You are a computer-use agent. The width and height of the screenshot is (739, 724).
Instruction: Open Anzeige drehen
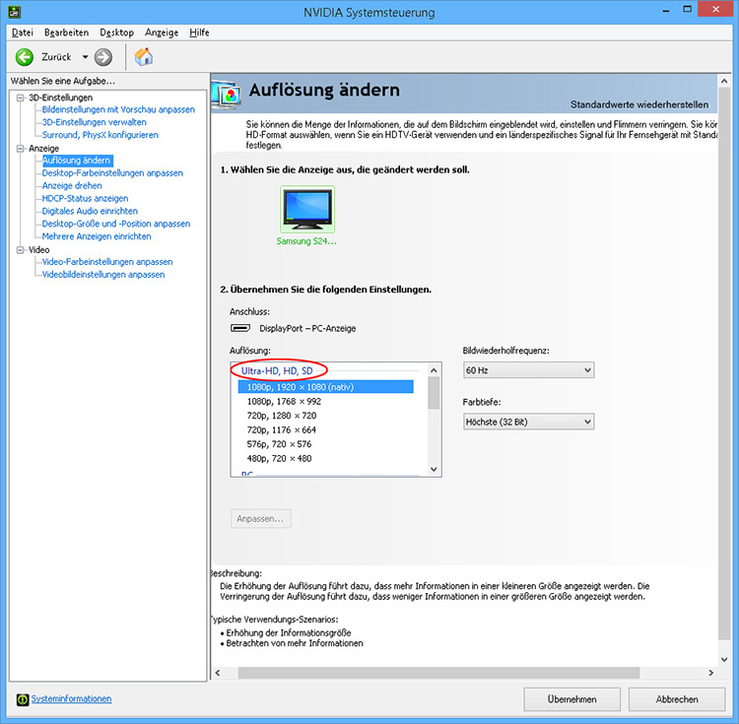tap(72, 186)
